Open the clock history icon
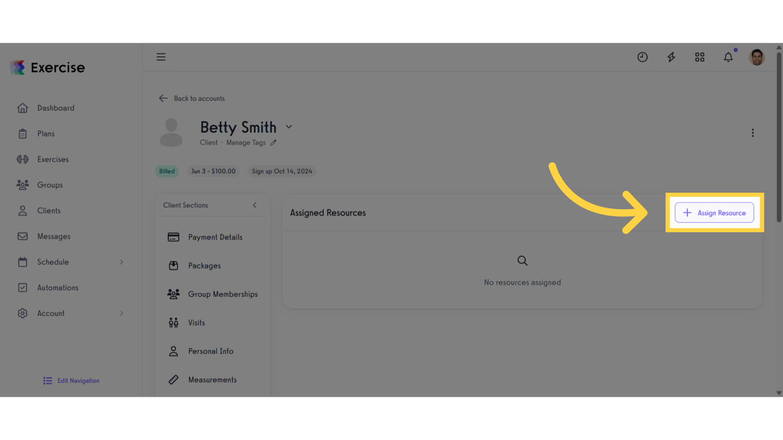The height and width of the screenshot is (440, 783). [x=643, y=57]
